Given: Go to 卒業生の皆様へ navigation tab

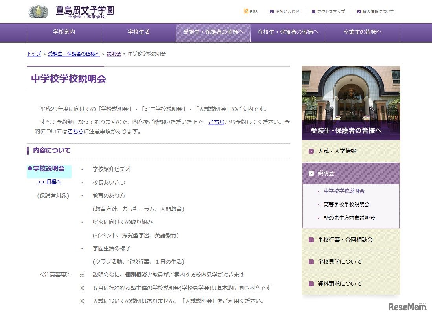Looking at the screenshot, I should click(362, 32).
